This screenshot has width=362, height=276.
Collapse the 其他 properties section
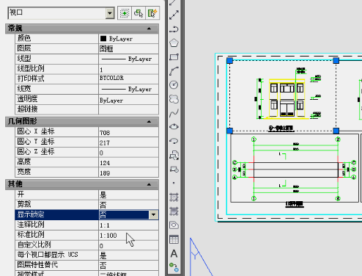(149, 184)
